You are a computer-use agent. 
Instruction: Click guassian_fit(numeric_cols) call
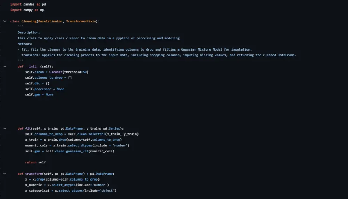90,151
